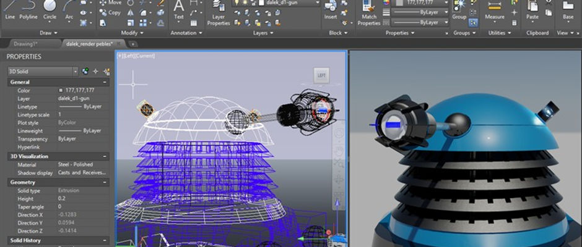Expand the Draw panel flyout
582x247 pixels.
49,33
